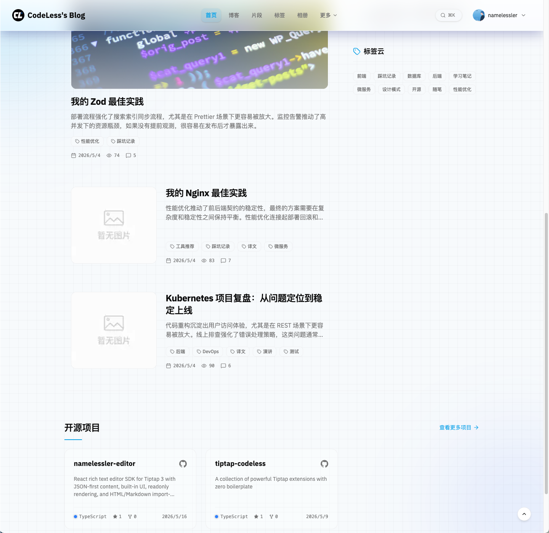Select the 随笔 tag in tag cloud
Screen dimensions: 549x533
point(437,90)
